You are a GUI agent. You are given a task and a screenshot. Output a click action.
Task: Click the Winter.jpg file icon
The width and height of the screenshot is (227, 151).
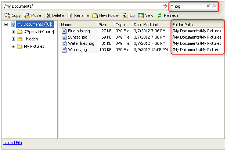coord(64,50)
